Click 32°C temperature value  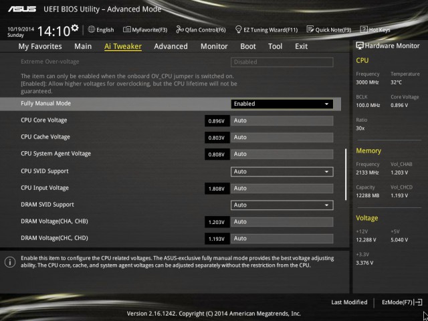tap(396, 82)
